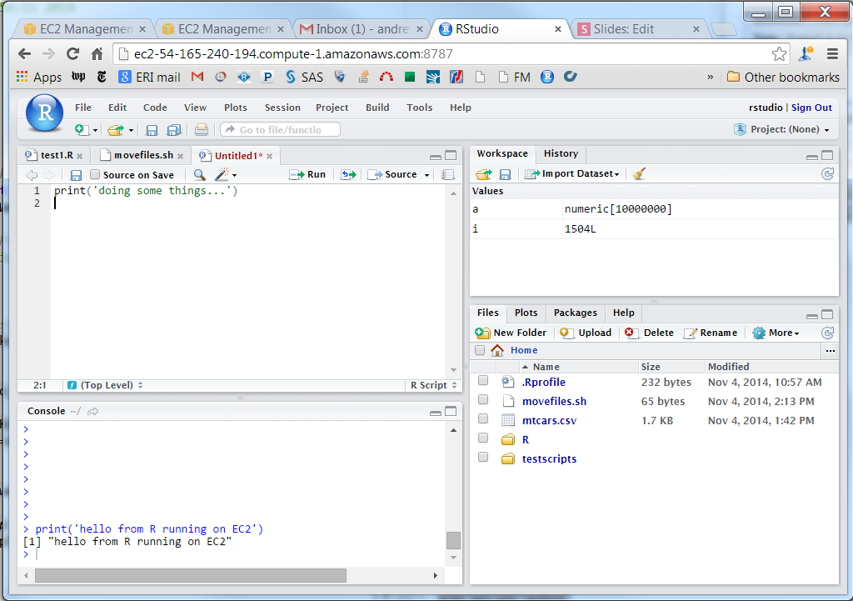Screen dimensions: 853x601
Task: Open the Chrome menu hamburger icon
Action: pos(832,53)
